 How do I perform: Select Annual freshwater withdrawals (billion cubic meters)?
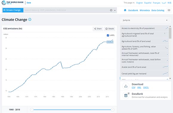(144, 61)
